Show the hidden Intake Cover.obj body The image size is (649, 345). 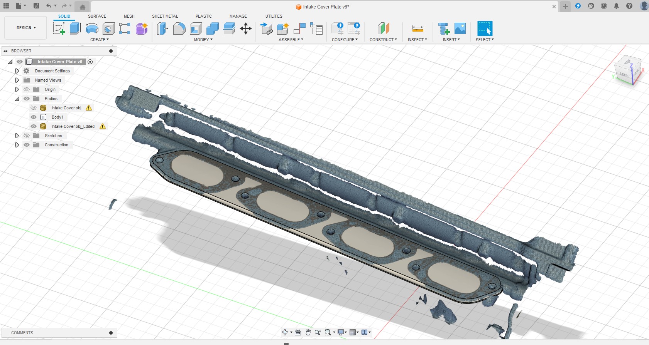tap(34, 108)
